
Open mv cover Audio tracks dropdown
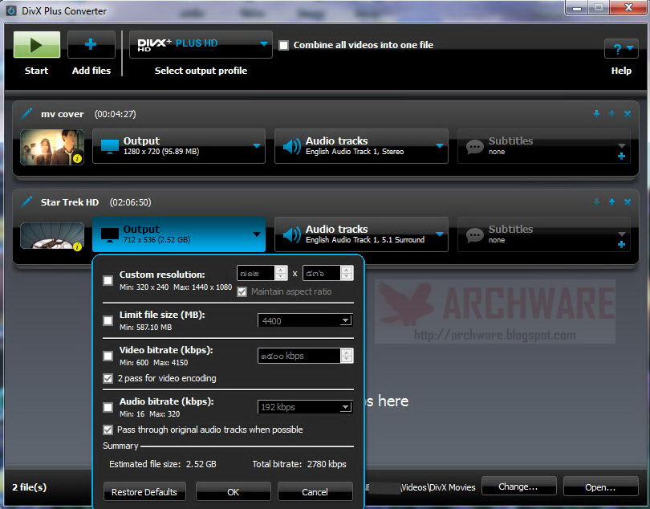[x=361, y=146]
